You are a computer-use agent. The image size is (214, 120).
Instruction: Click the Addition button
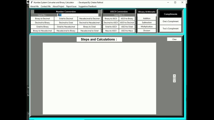[x=147, y=18]
